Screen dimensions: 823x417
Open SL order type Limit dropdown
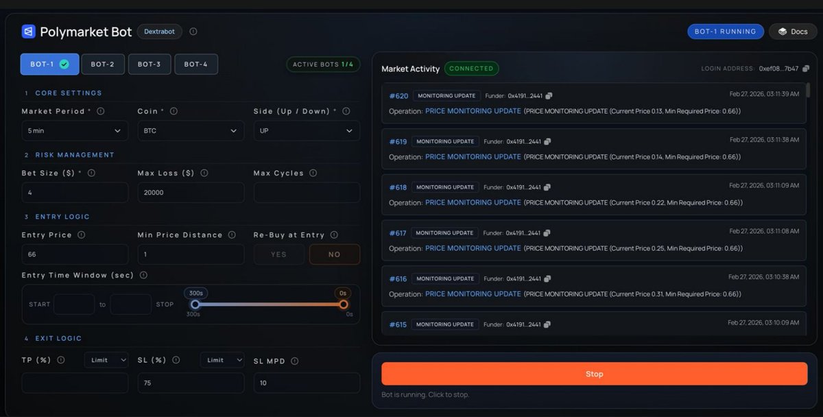[222, 360]
